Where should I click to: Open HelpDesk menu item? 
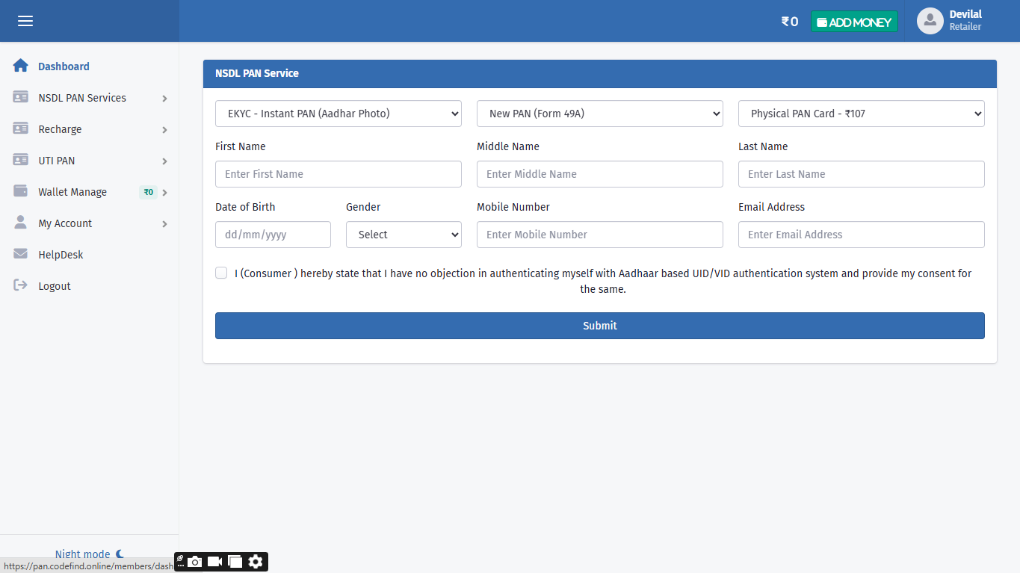click(x=61, y=255)
